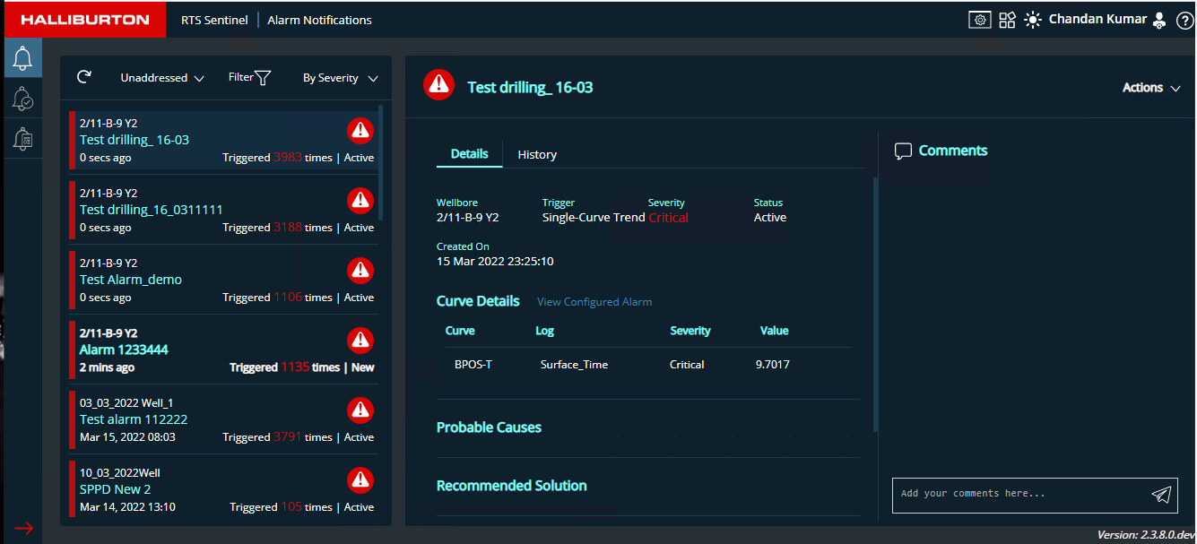Open the alarm configuration sidebar icon
1197x544 pixels.
(22, 139)
